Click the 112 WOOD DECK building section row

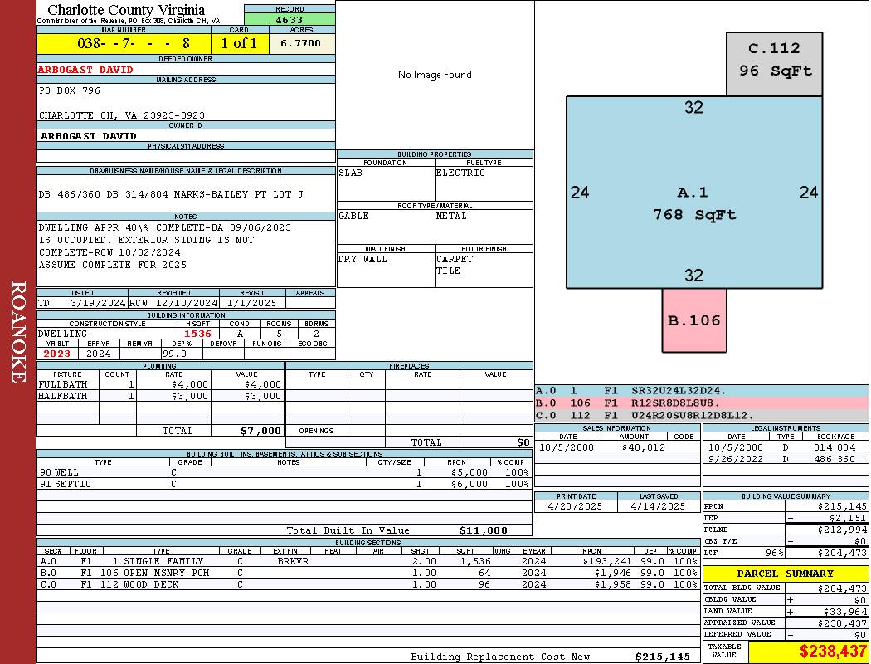point(367,584)
